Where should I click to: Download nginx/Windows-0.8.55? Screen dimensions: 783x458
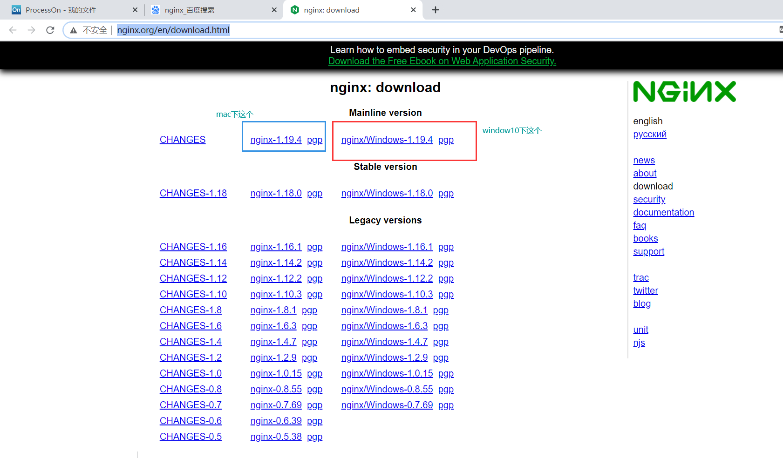coord(387,389)
